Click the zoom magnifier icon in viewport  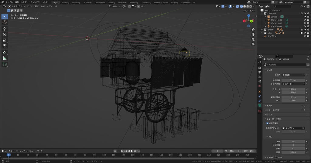(253, 29)
